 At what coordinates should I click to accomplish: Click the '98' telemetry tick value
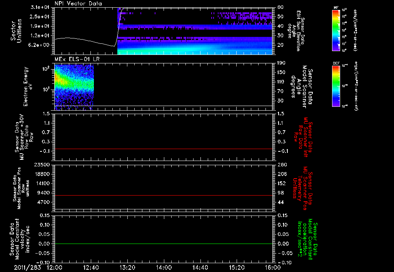(280, 193)
